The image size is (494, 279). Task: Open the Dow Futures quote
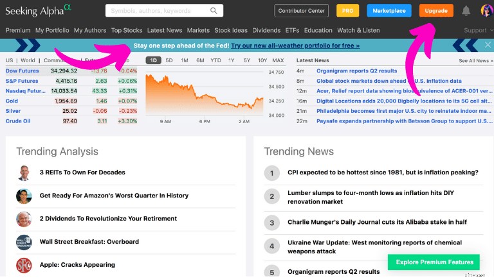click(23, 71)
